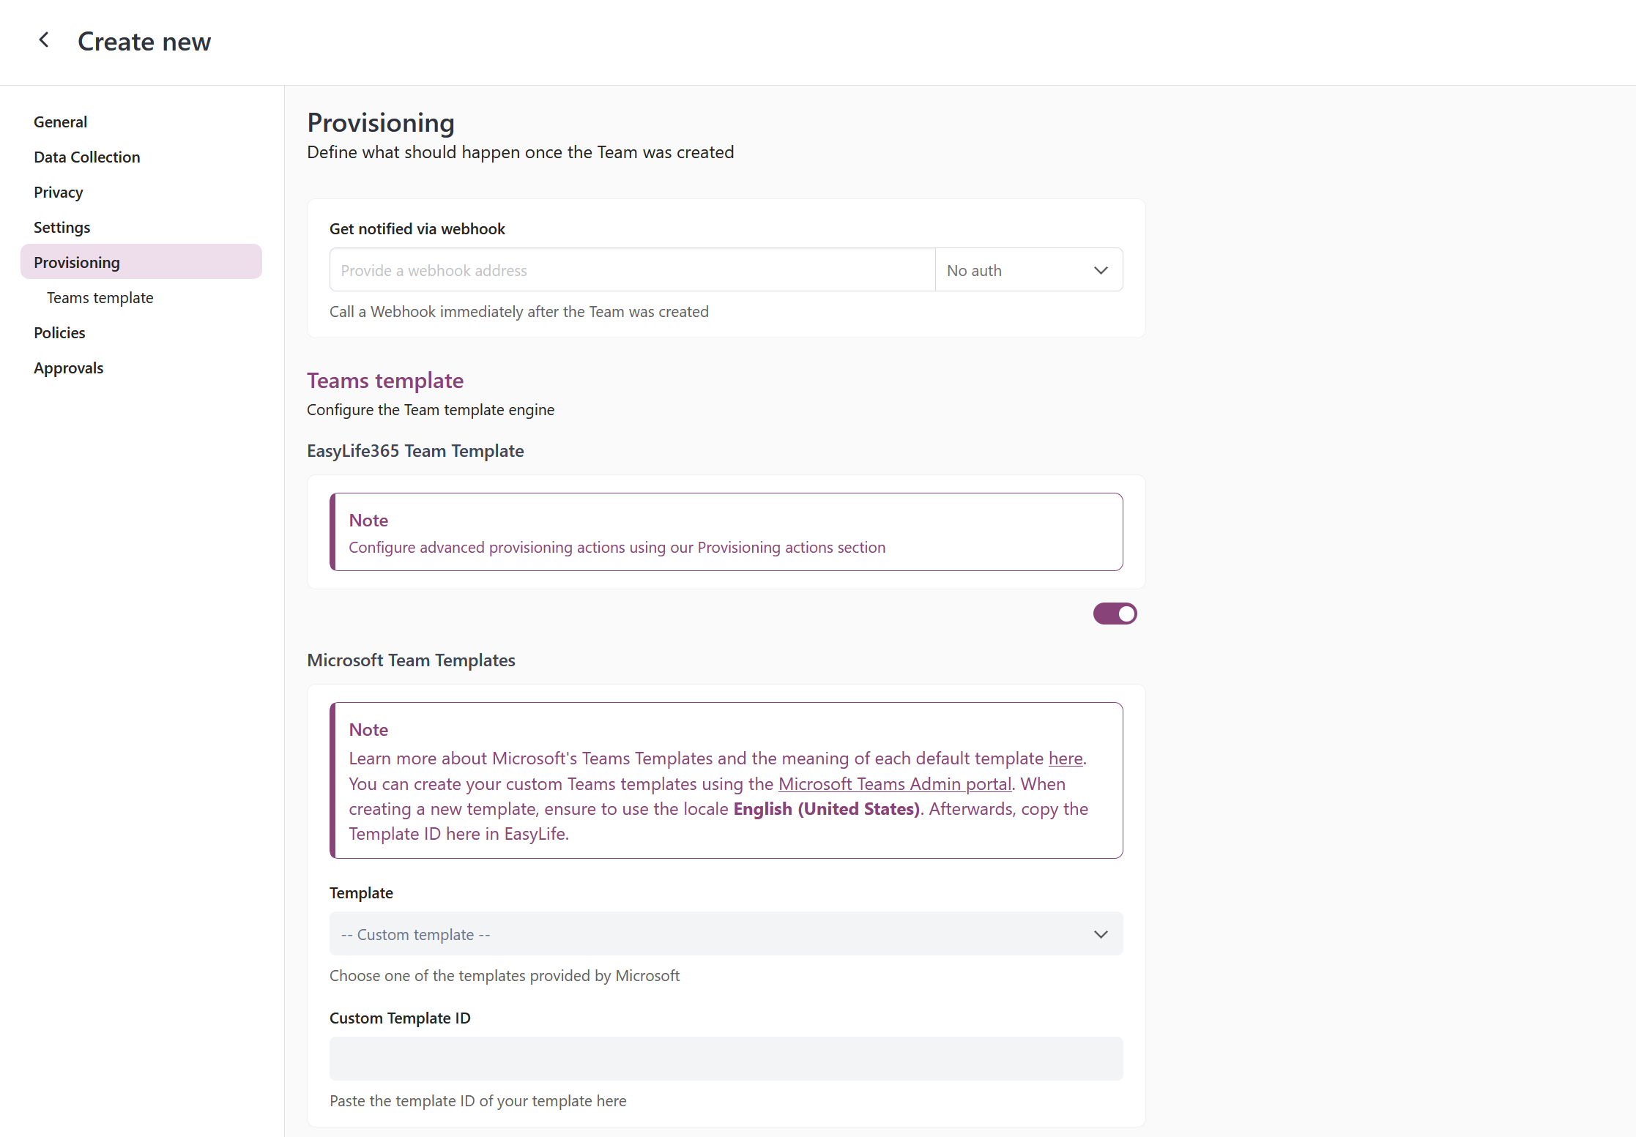This screenshot has height=1137, width=1636.
Task: Click the 'No auth' selector text
Action: tap(974, 269)
